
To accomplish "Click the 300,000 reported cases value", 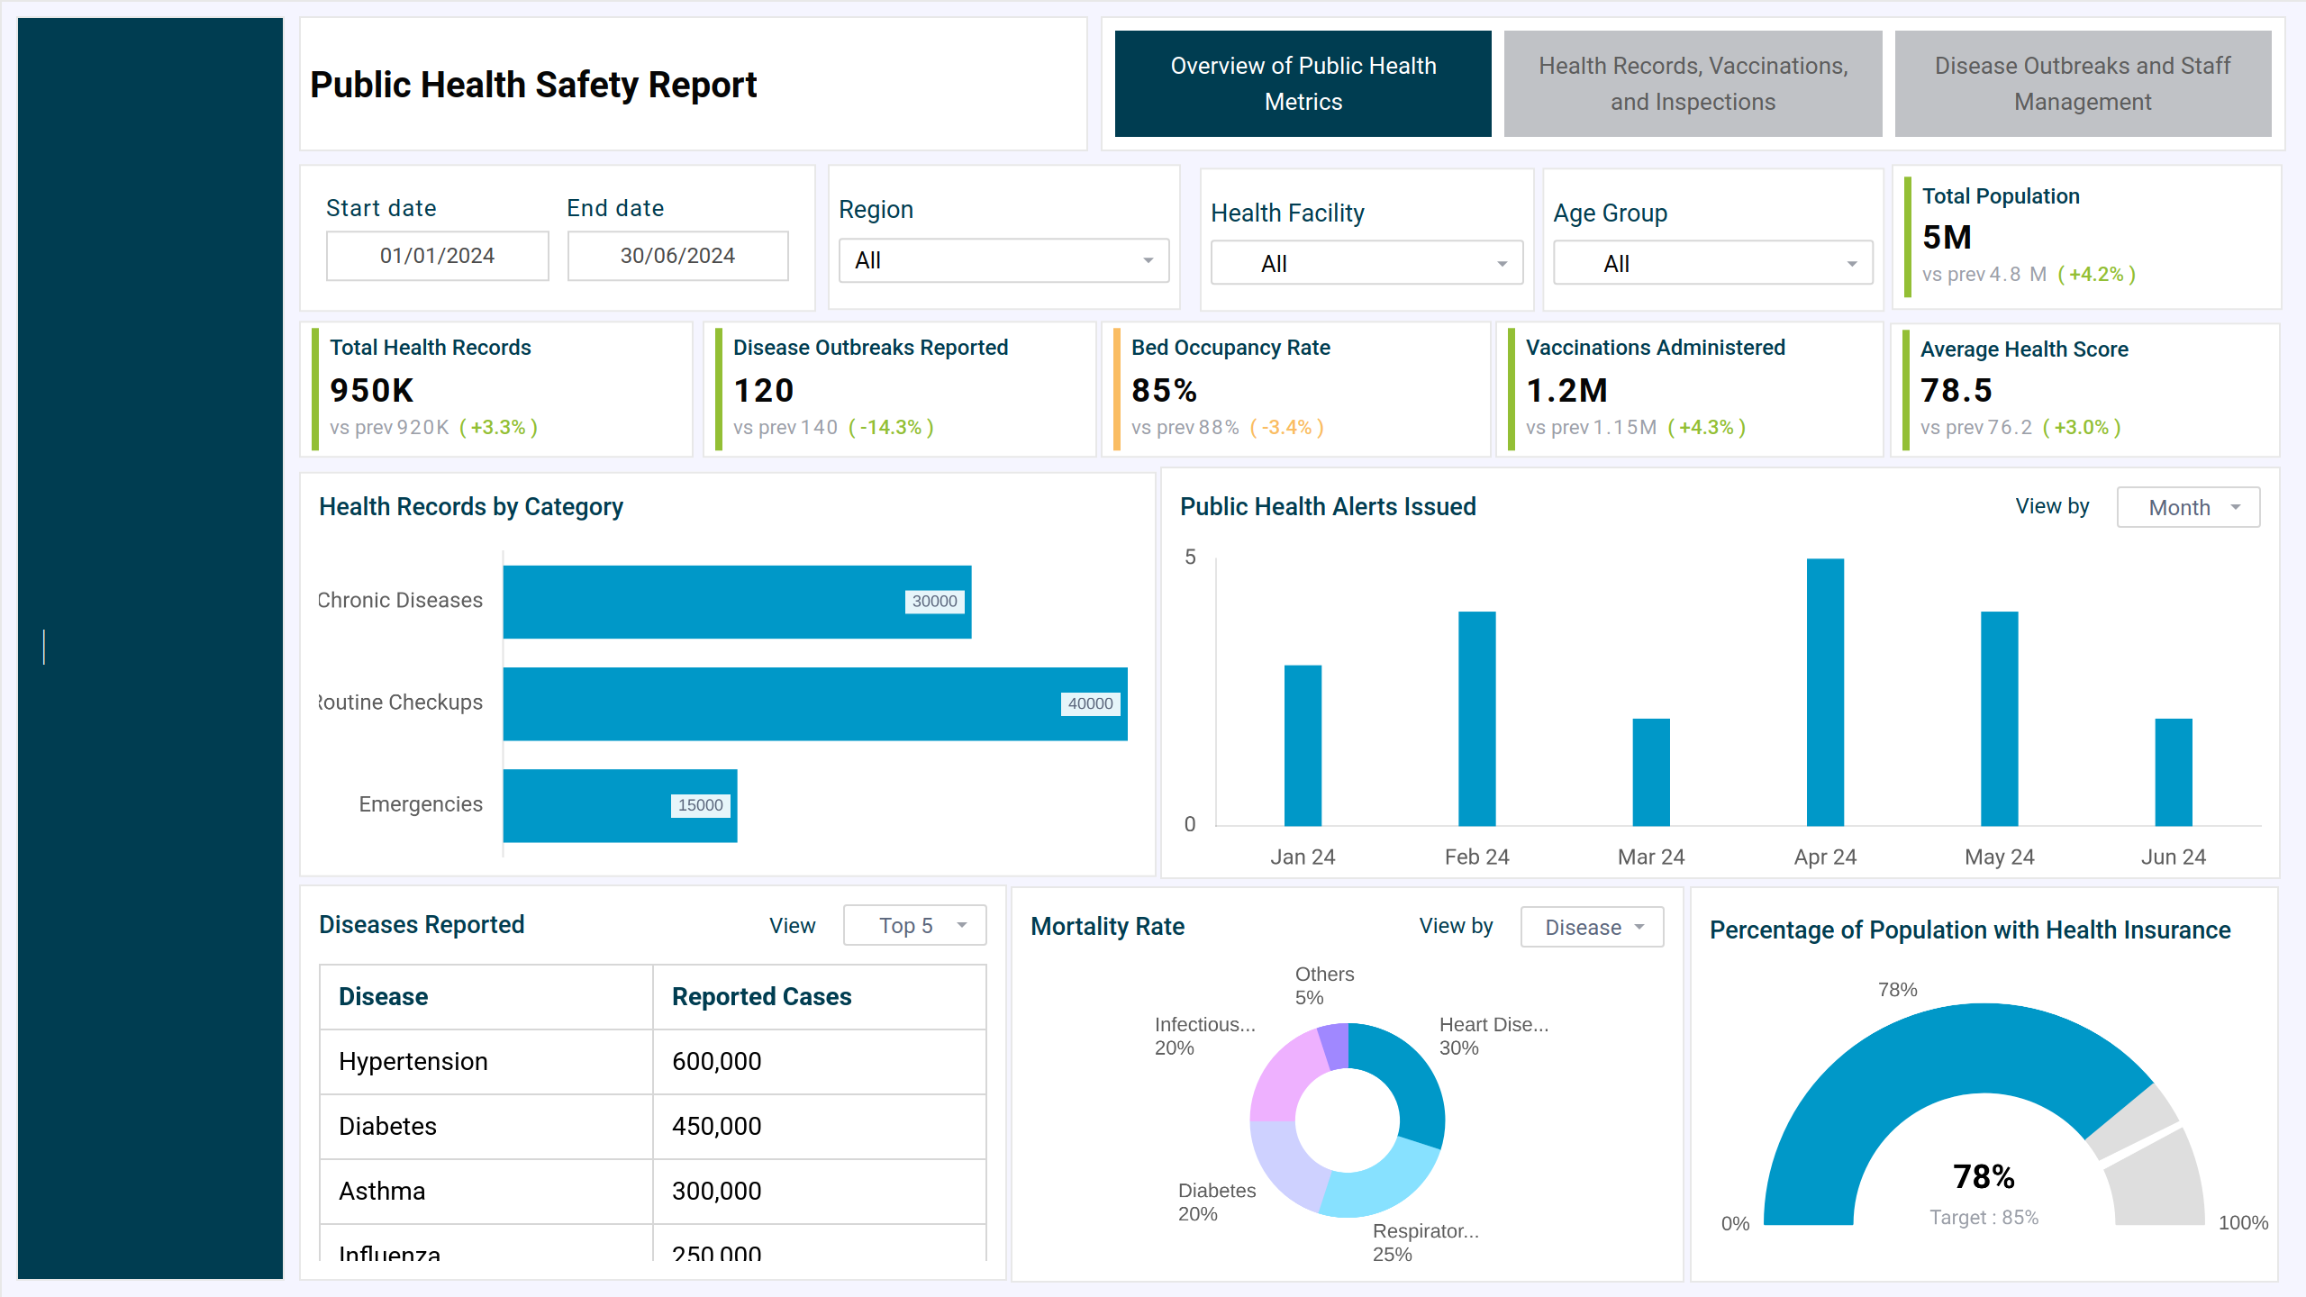I will (x=716, y=1192).
